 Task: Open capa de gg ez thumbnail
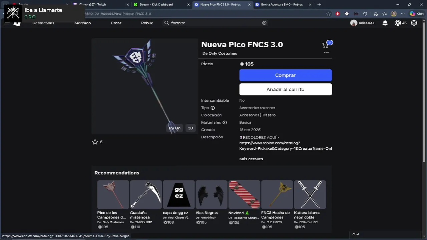coord(179,195)
